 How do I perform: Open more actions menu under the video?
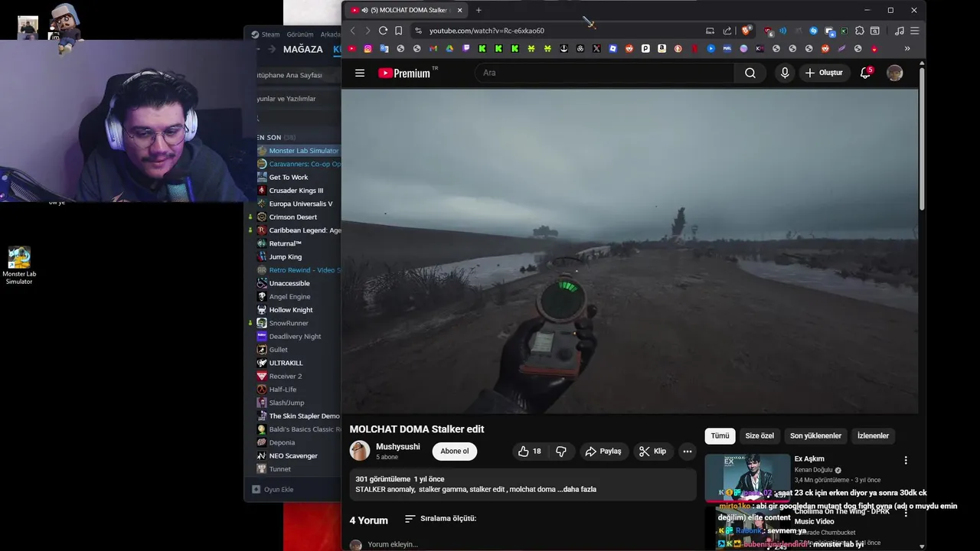point(687,452)
